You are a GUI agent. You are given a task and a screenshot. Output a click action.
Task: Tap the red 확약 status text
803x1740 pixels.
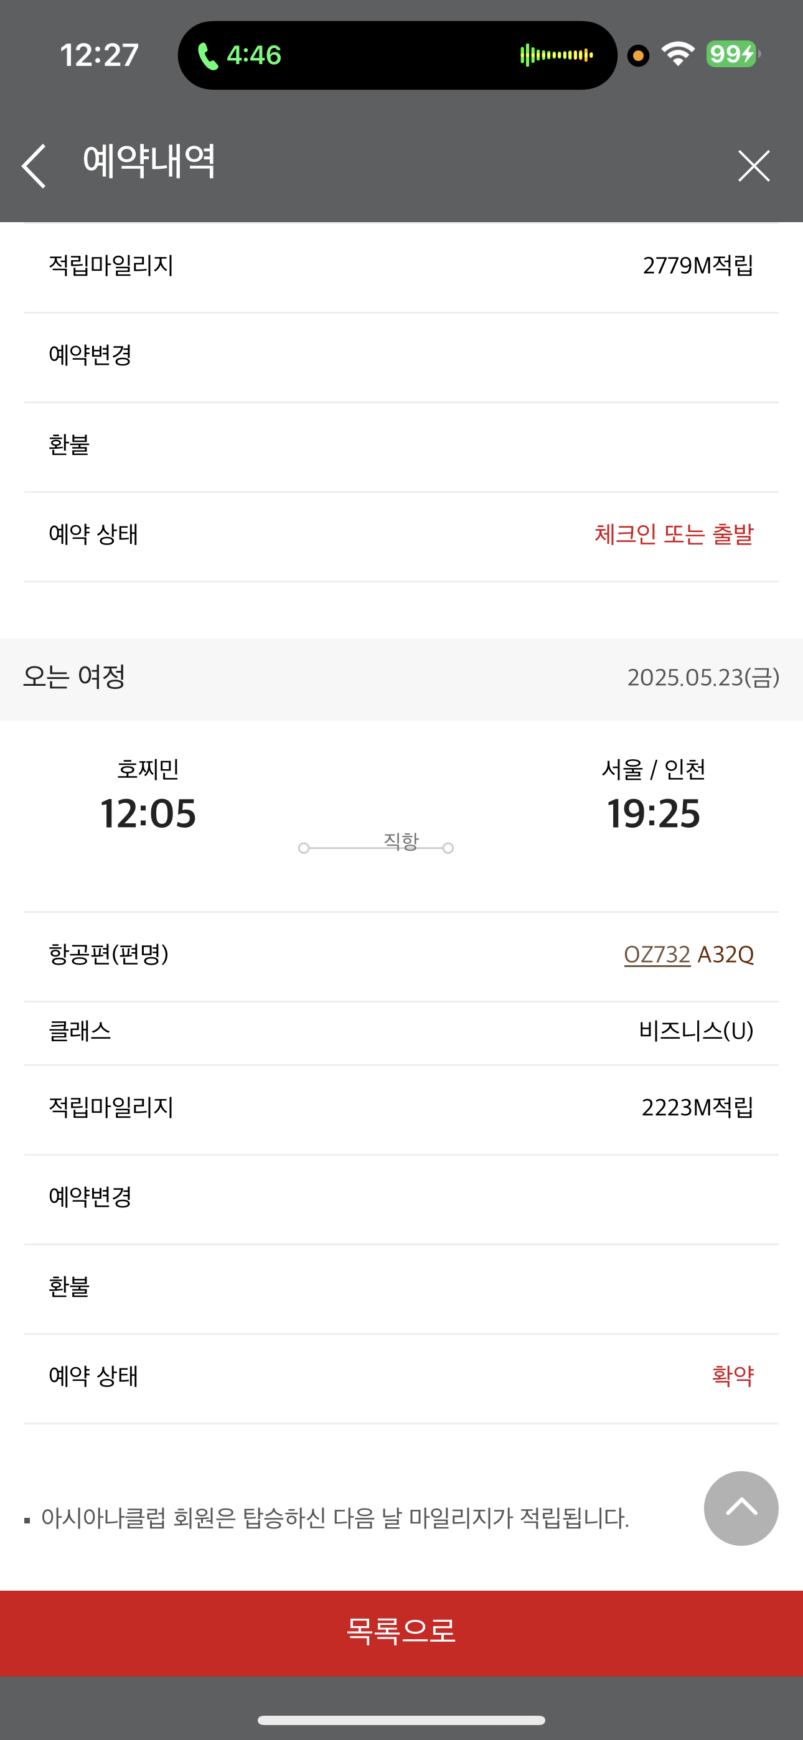point(732,1376)
